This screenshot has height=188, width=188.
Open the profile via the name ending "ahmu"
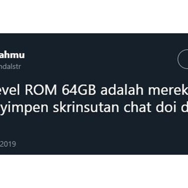click(12, 55)
